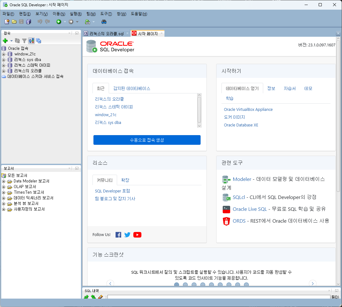This screenshot has height=307, width=342.
Task: Open the 파일(F) menu
Action: tap(8, 14)
